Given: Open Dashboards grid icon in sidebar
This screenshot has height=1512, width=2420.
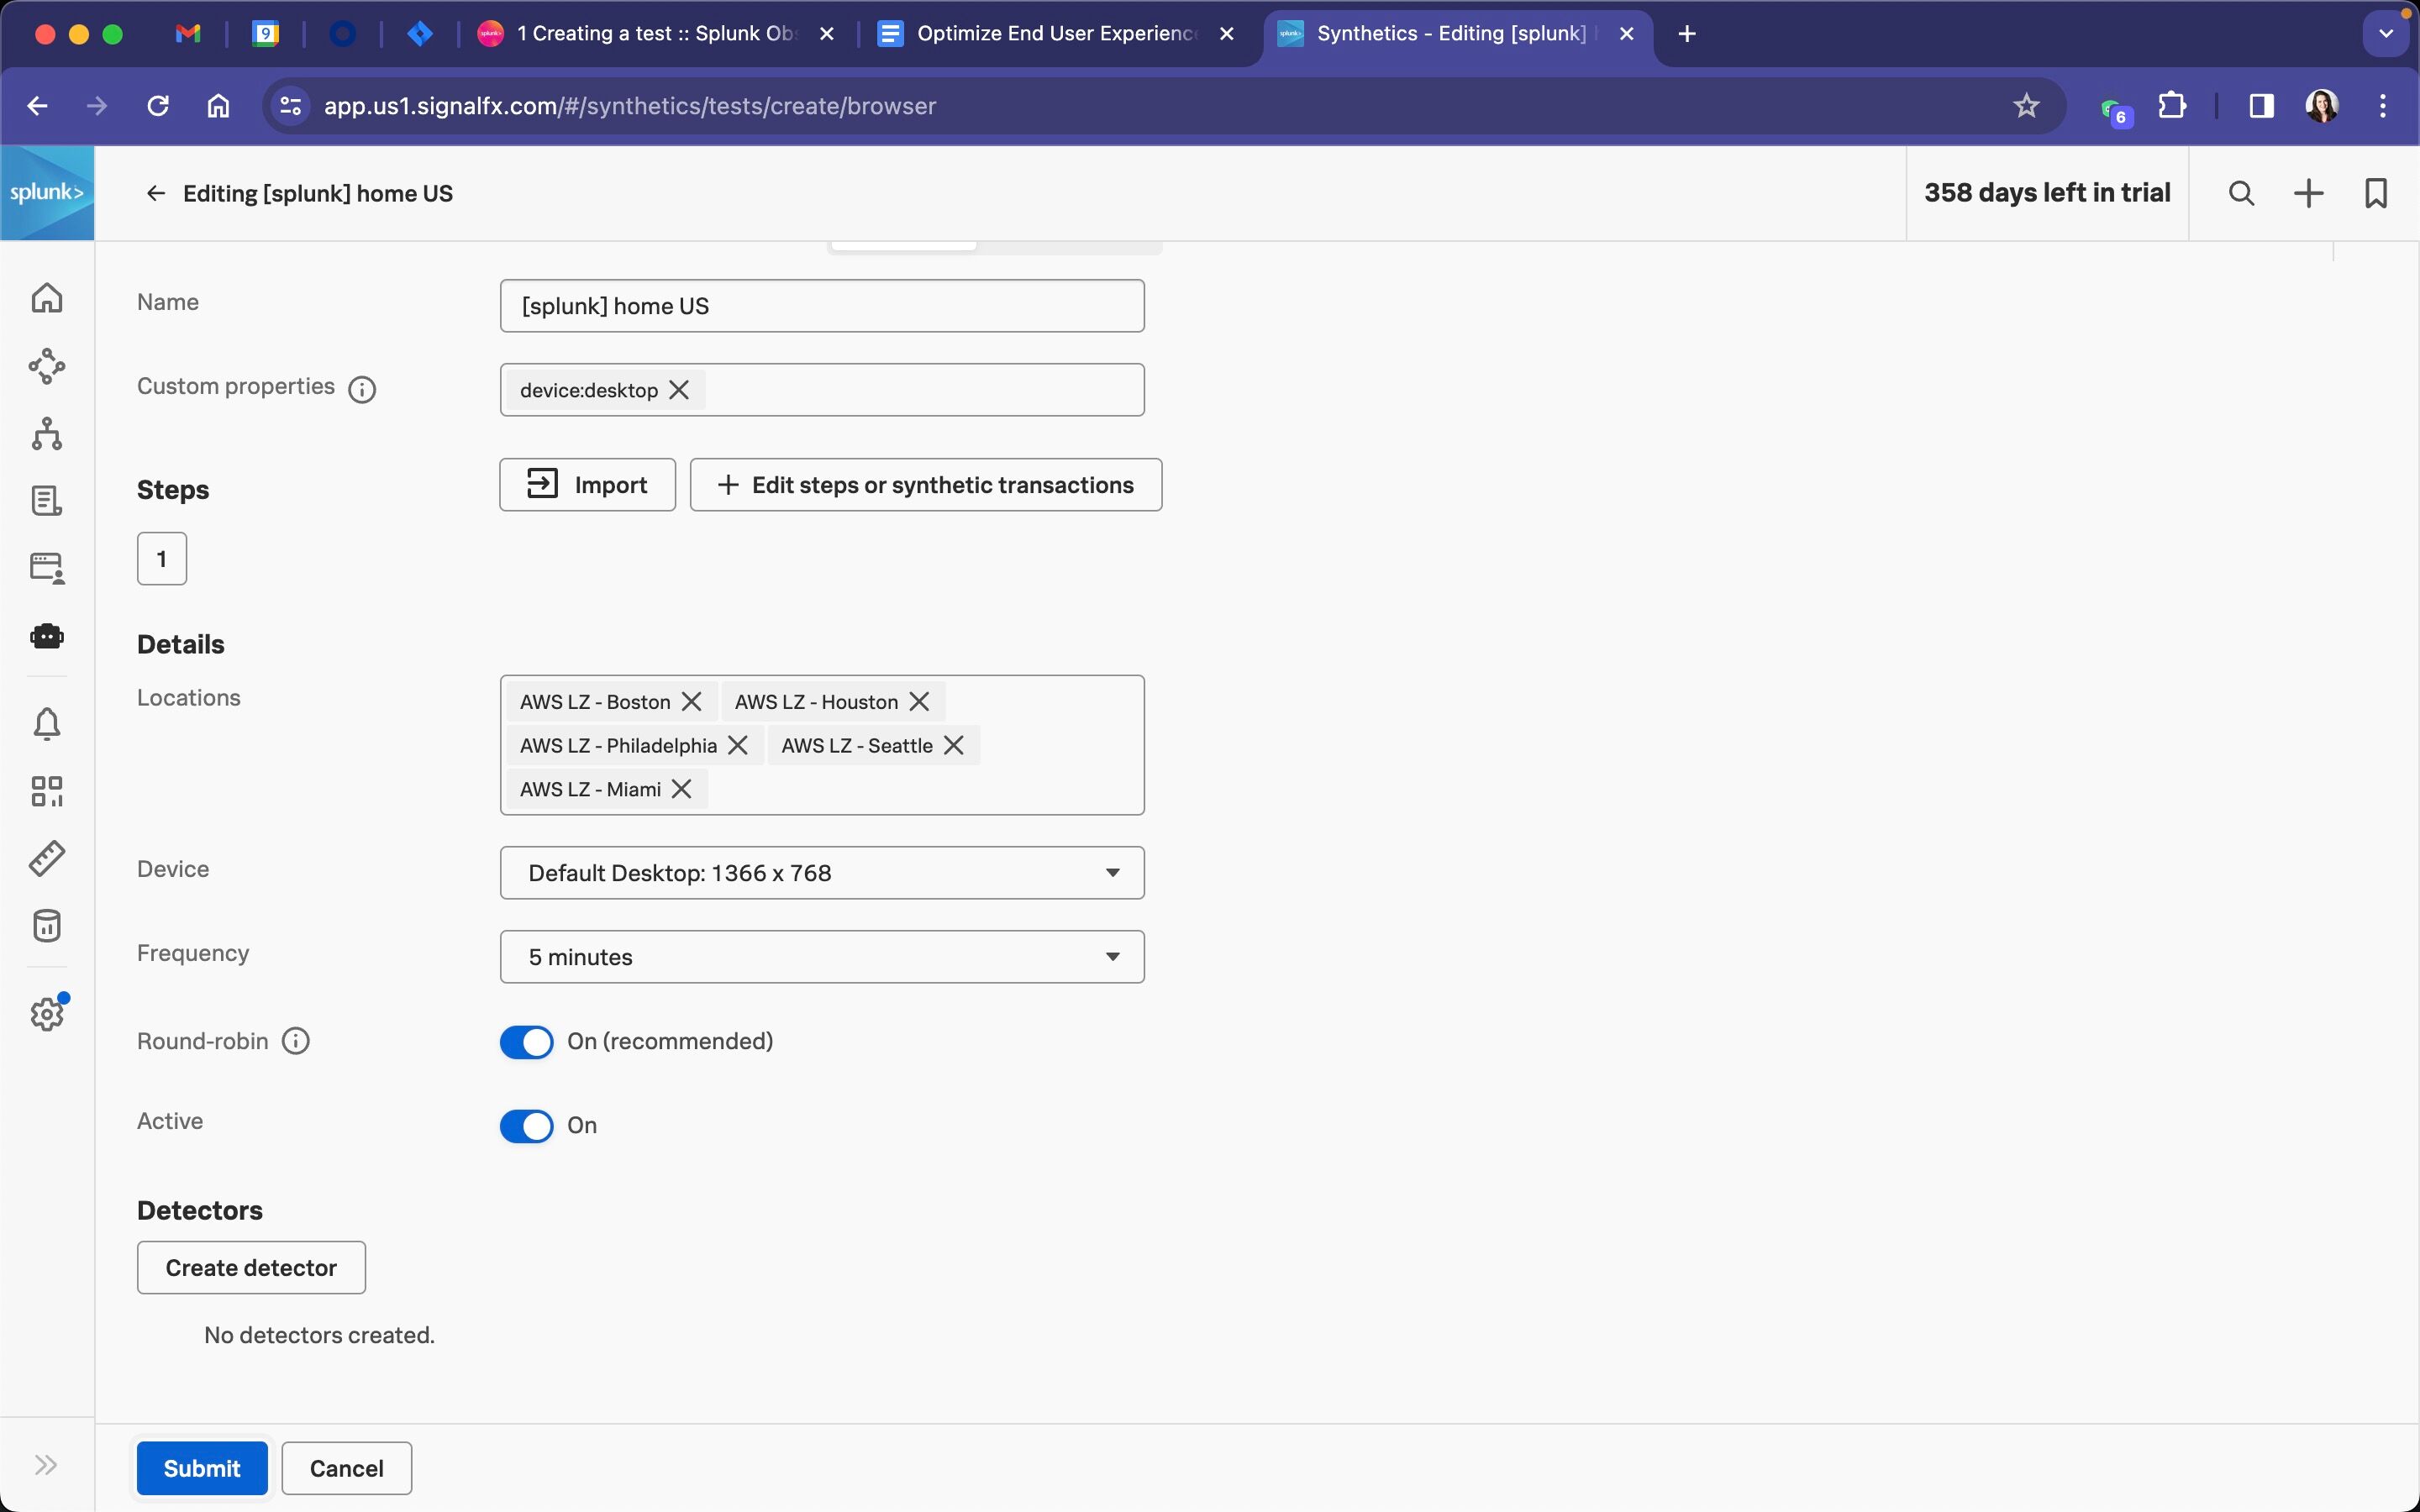Looking at the screenshot, I should (47, 791).
